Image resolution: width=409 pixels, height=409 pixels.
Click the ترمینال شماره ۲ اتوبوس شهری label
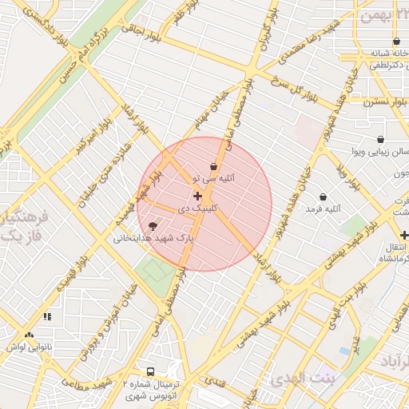[151, 390]
